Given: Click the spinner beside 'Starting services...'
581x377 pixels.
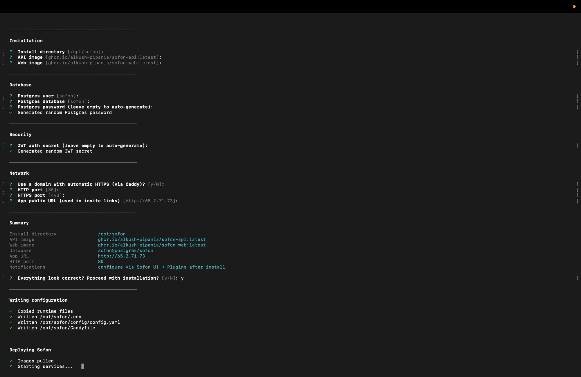Looking at the screenshot, I should point(11,366).
